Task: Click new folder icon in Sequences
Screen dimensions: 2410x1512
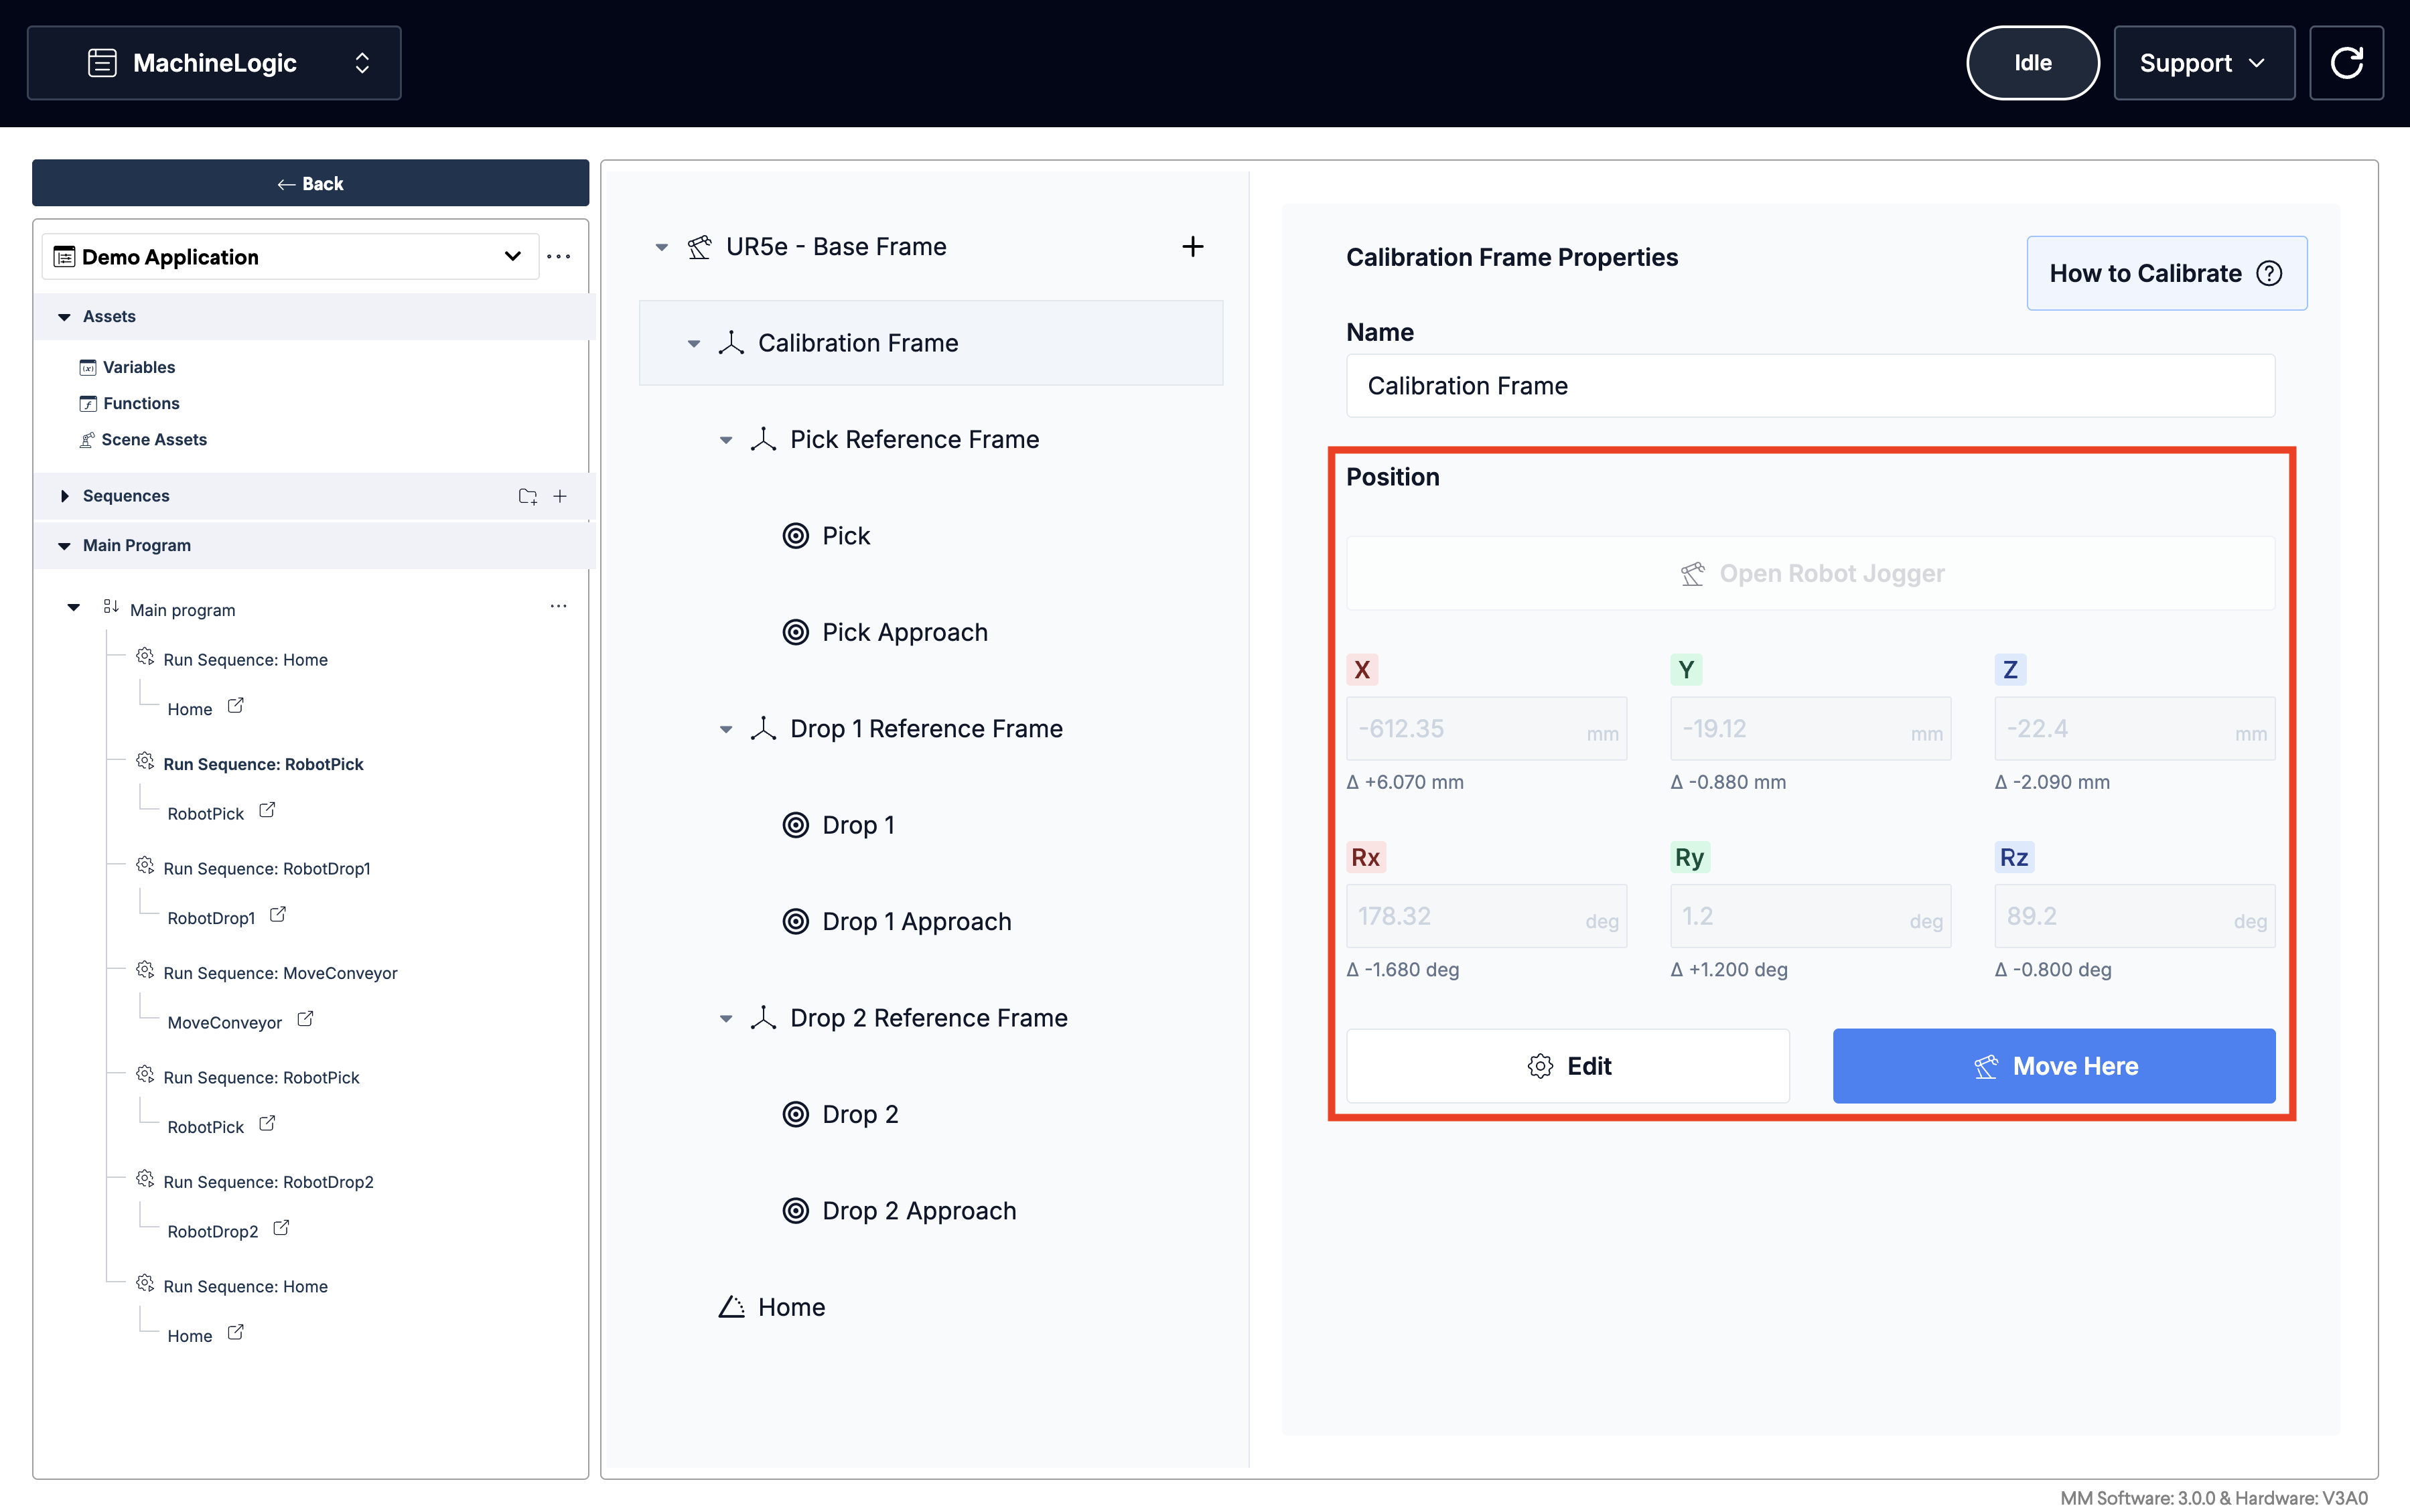Action: click(x=528, y=496)
